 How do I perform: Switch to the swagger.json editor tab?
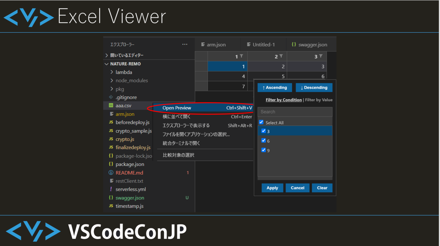click(x=311, y=44)
